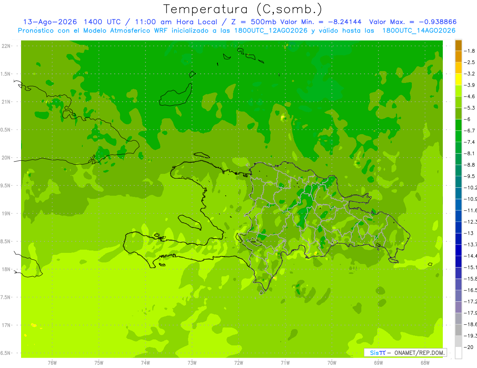477x368 pixels.
Task: Click the 'SisTT - ONAMET/REP.DOM.' credit label
Action: tap(405, 353)
